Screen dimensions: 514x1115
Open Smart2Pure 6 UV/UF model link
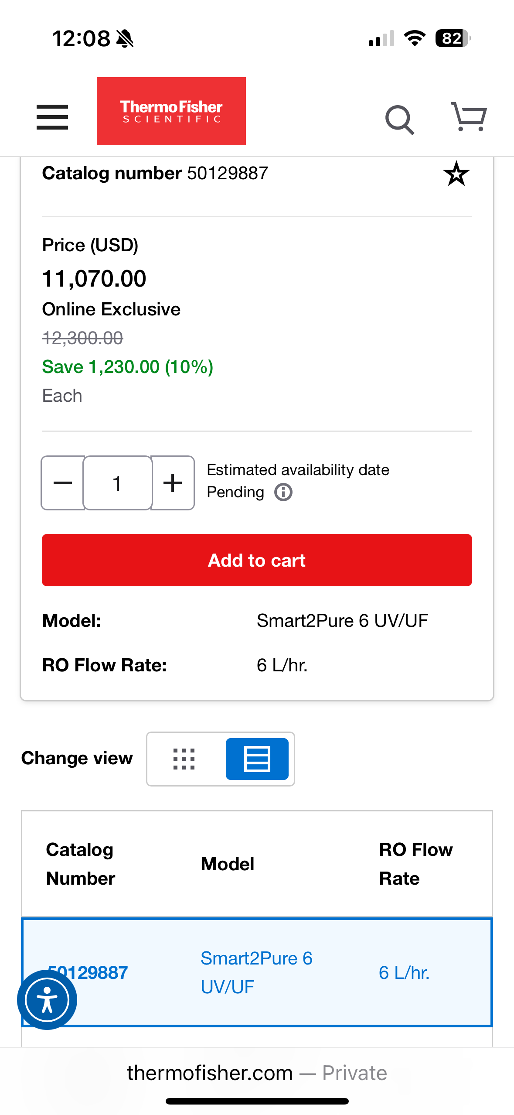(x=256, y=972)
